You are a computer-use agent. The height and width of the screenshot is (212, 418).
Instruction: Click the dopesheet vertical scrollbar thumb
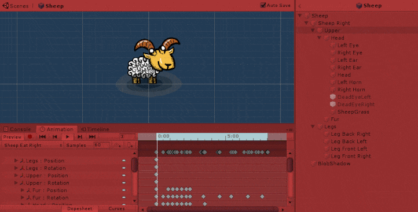click(290, 165)
